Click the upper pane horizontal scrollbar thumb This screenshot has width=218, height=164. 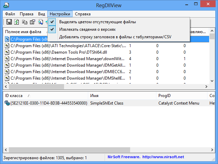click(36, 86)
